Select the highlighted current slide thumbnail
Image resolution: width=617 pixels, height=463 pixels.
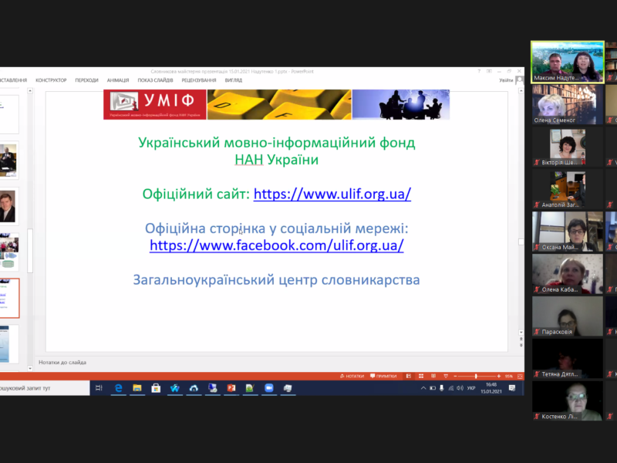(9, 297)
